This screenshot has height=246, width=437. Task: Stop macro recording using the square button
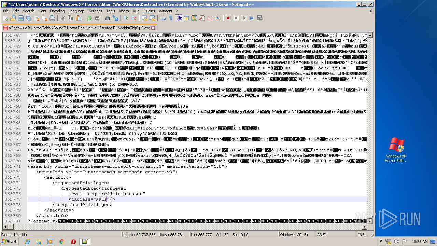[x=236, y=18]
